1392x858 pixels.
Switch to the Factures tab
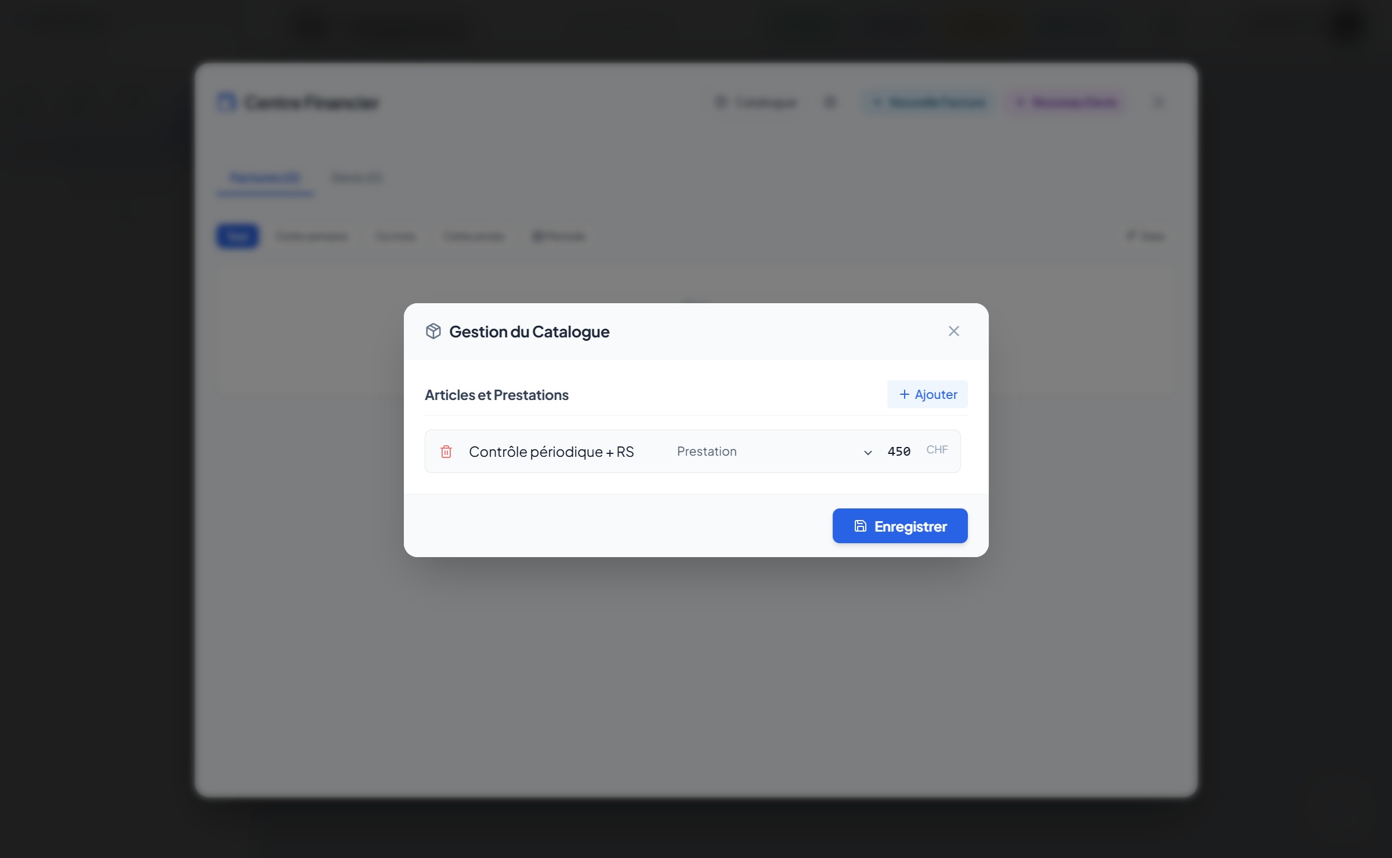[265, 177]
